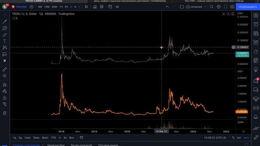The image size is (260, 146).
Task: Expand the timeframe interval dropdown
Action: 80,7
